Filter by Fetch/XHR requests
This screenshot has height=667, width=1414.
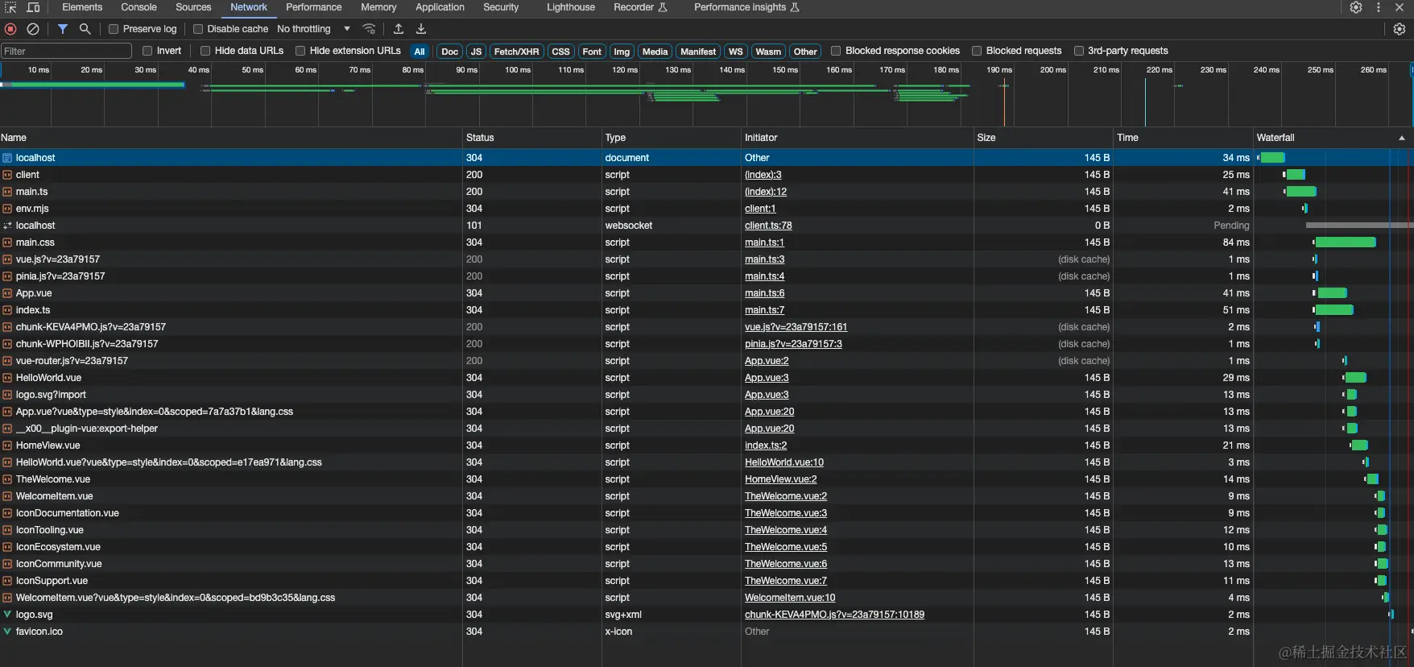coord(516,52)
